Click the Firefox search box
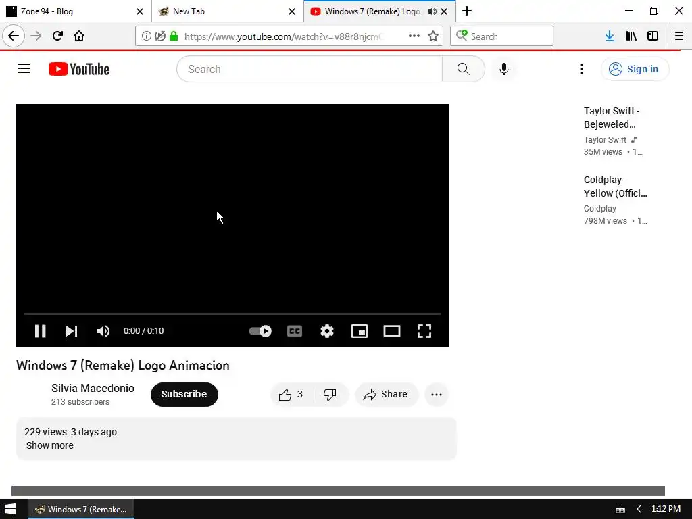 (502, 36)
